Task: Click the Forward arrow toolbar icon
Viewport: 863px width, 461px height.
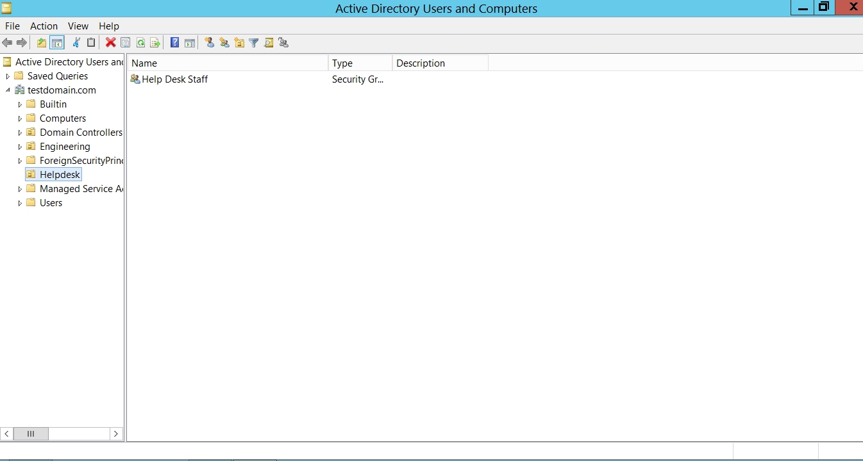Action: pos(22,43)
